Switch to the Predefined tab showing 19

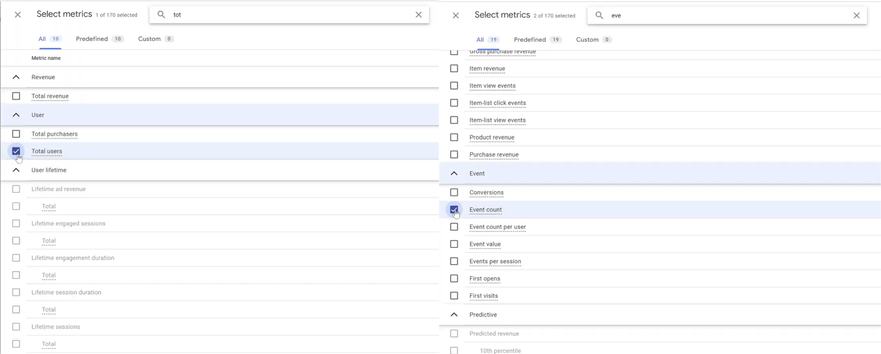coord(538,39)
